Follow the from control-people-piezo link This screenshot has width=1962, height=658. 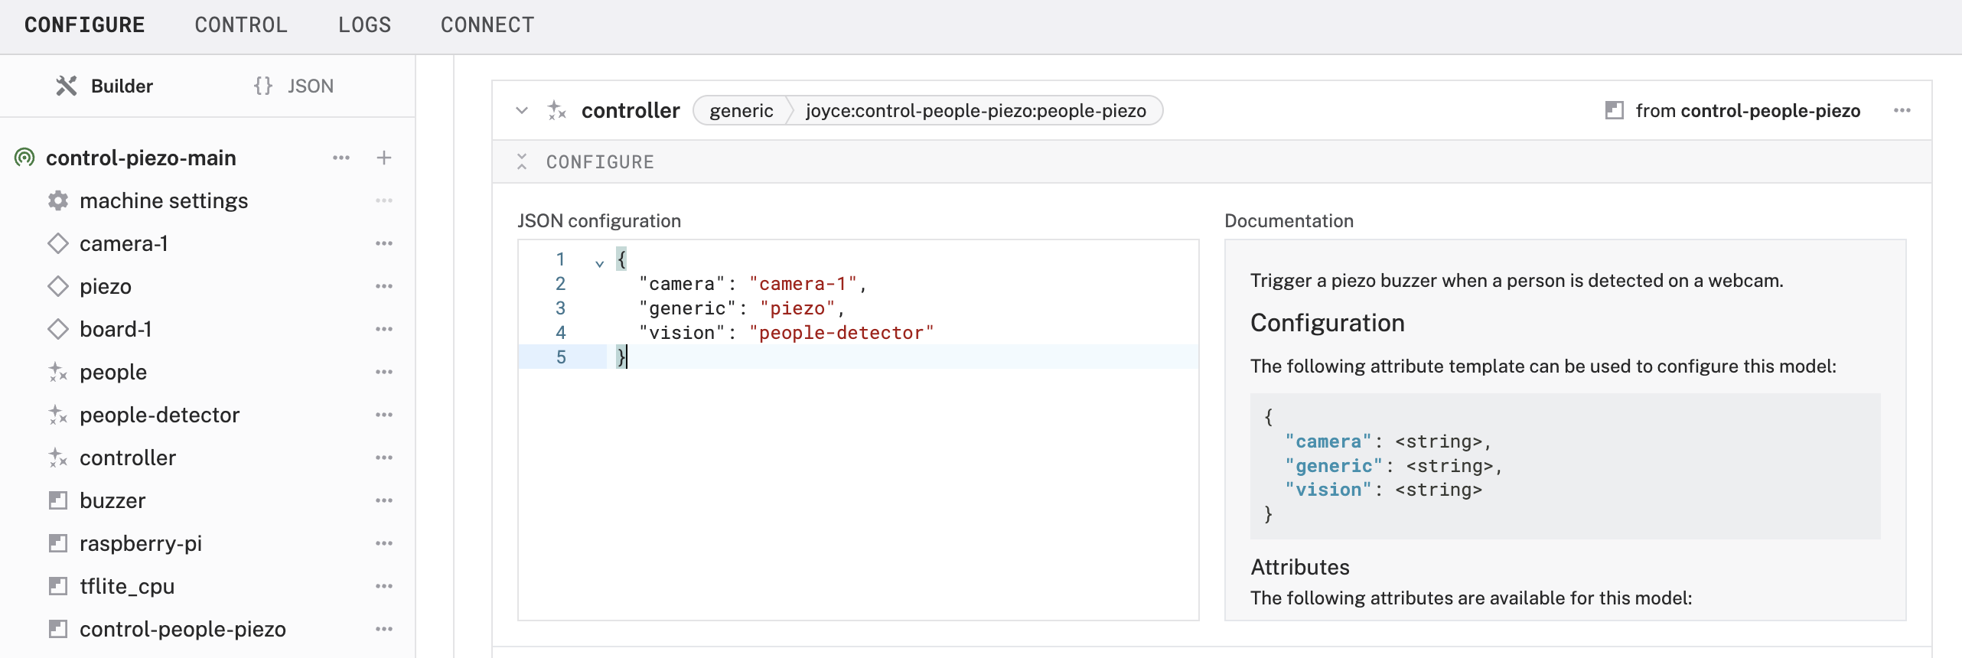coord(1748,110)
